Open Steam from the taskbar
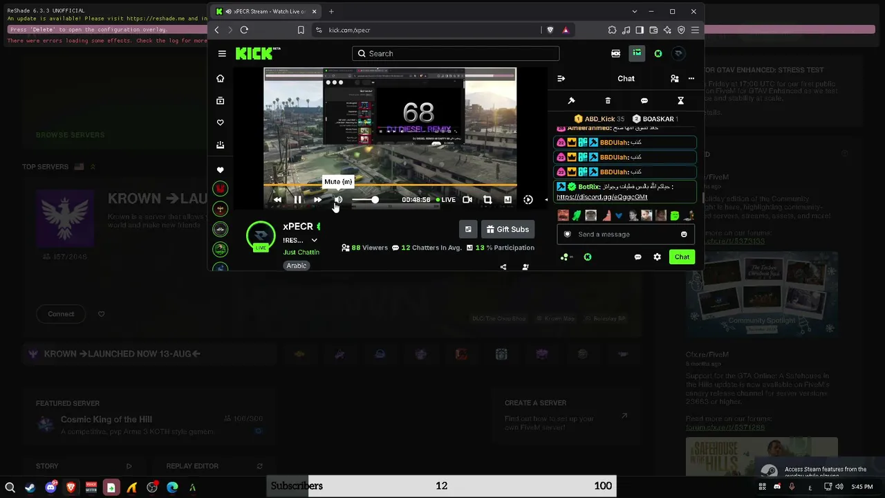The image size is (885, 498). 30,488
